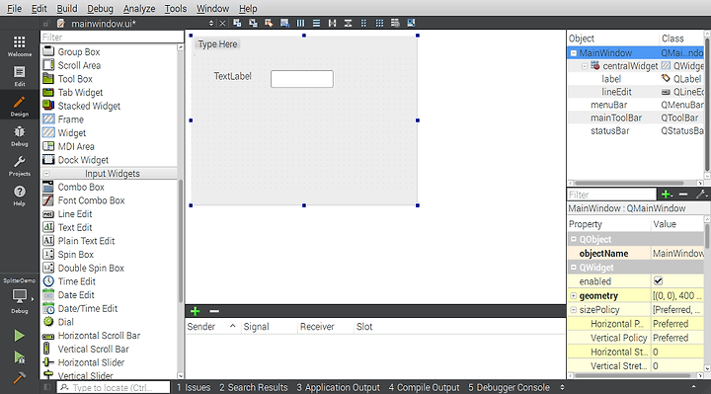Screen dimensions: 711x394
Task: Remove connection with the minus button
Action: tap(214, 311)
